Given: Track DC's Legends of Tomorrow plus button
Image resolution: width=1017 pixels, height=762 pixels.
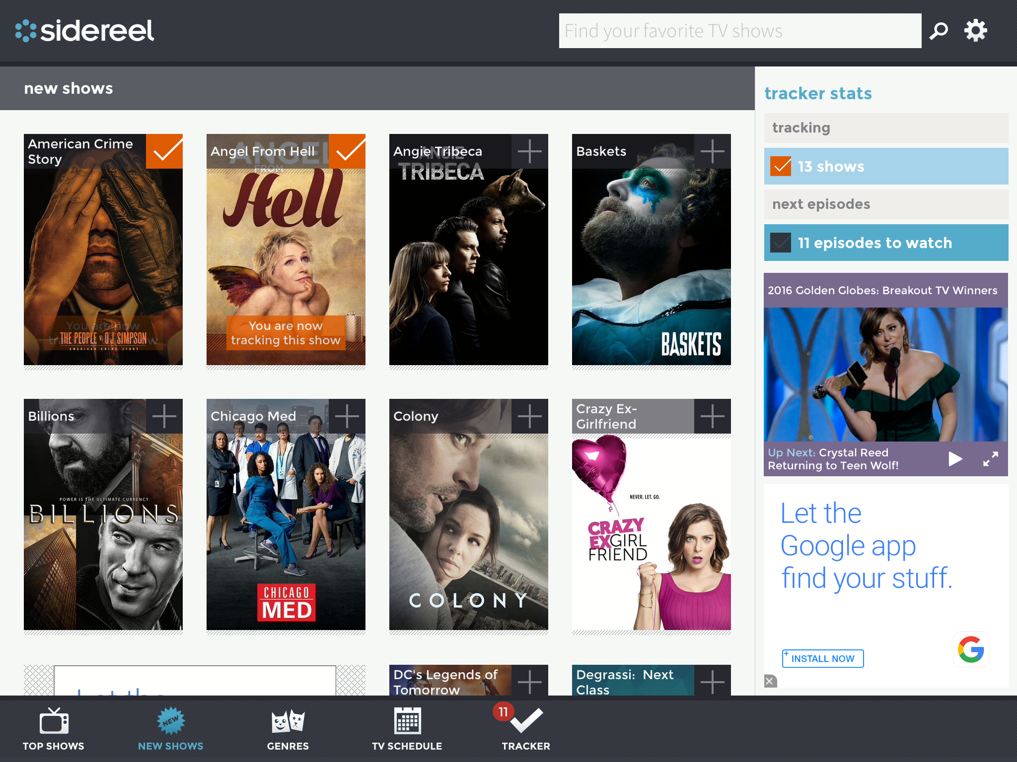Looking at the screenshot, I should pyautogui.click(x=530, y=681).
